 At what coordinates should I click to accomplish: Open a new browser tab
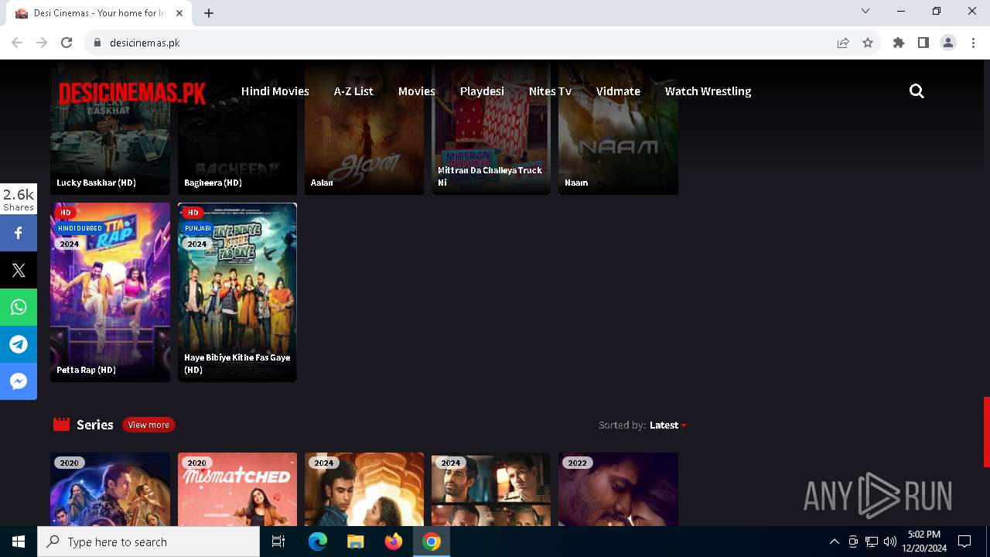pos(209,12)
